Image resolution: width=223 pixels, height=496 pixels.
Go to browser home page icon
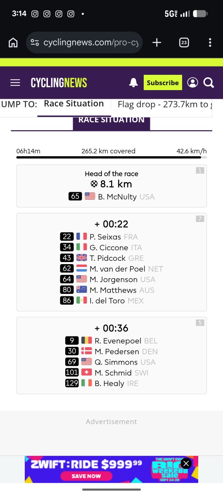coord(13,43)
